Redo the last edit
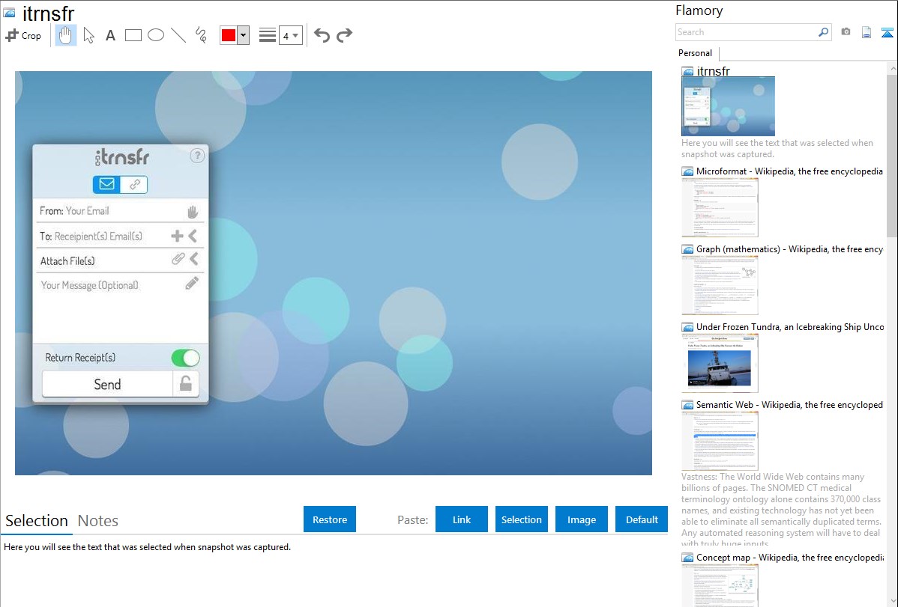Screen dimensions: 898x607 (x=344, y=35)
